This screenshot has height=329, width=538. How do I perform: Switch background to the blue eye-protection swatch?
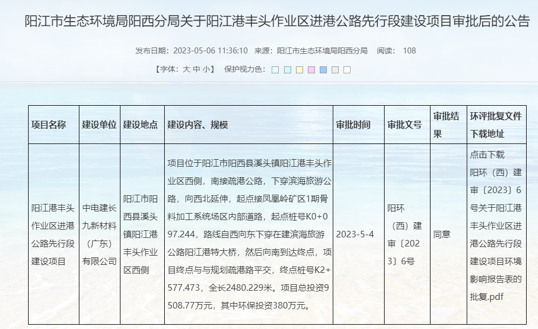[x=323, y=70]
